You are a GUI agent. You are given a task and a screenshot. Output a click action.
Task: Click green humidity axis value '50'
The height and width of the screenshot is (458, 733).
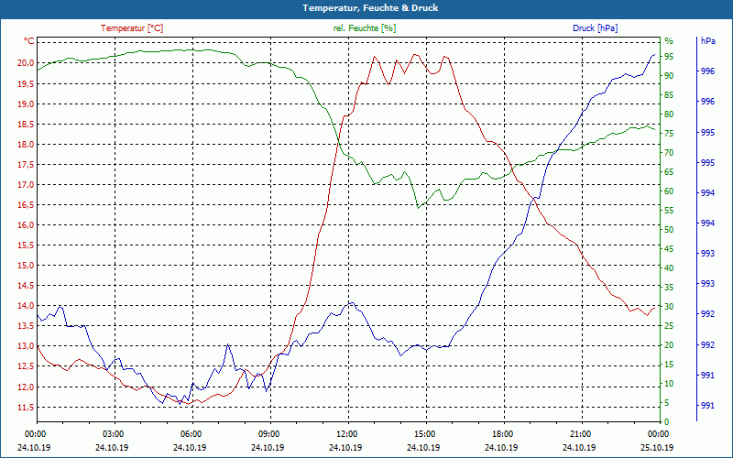(x=669, y=230)
